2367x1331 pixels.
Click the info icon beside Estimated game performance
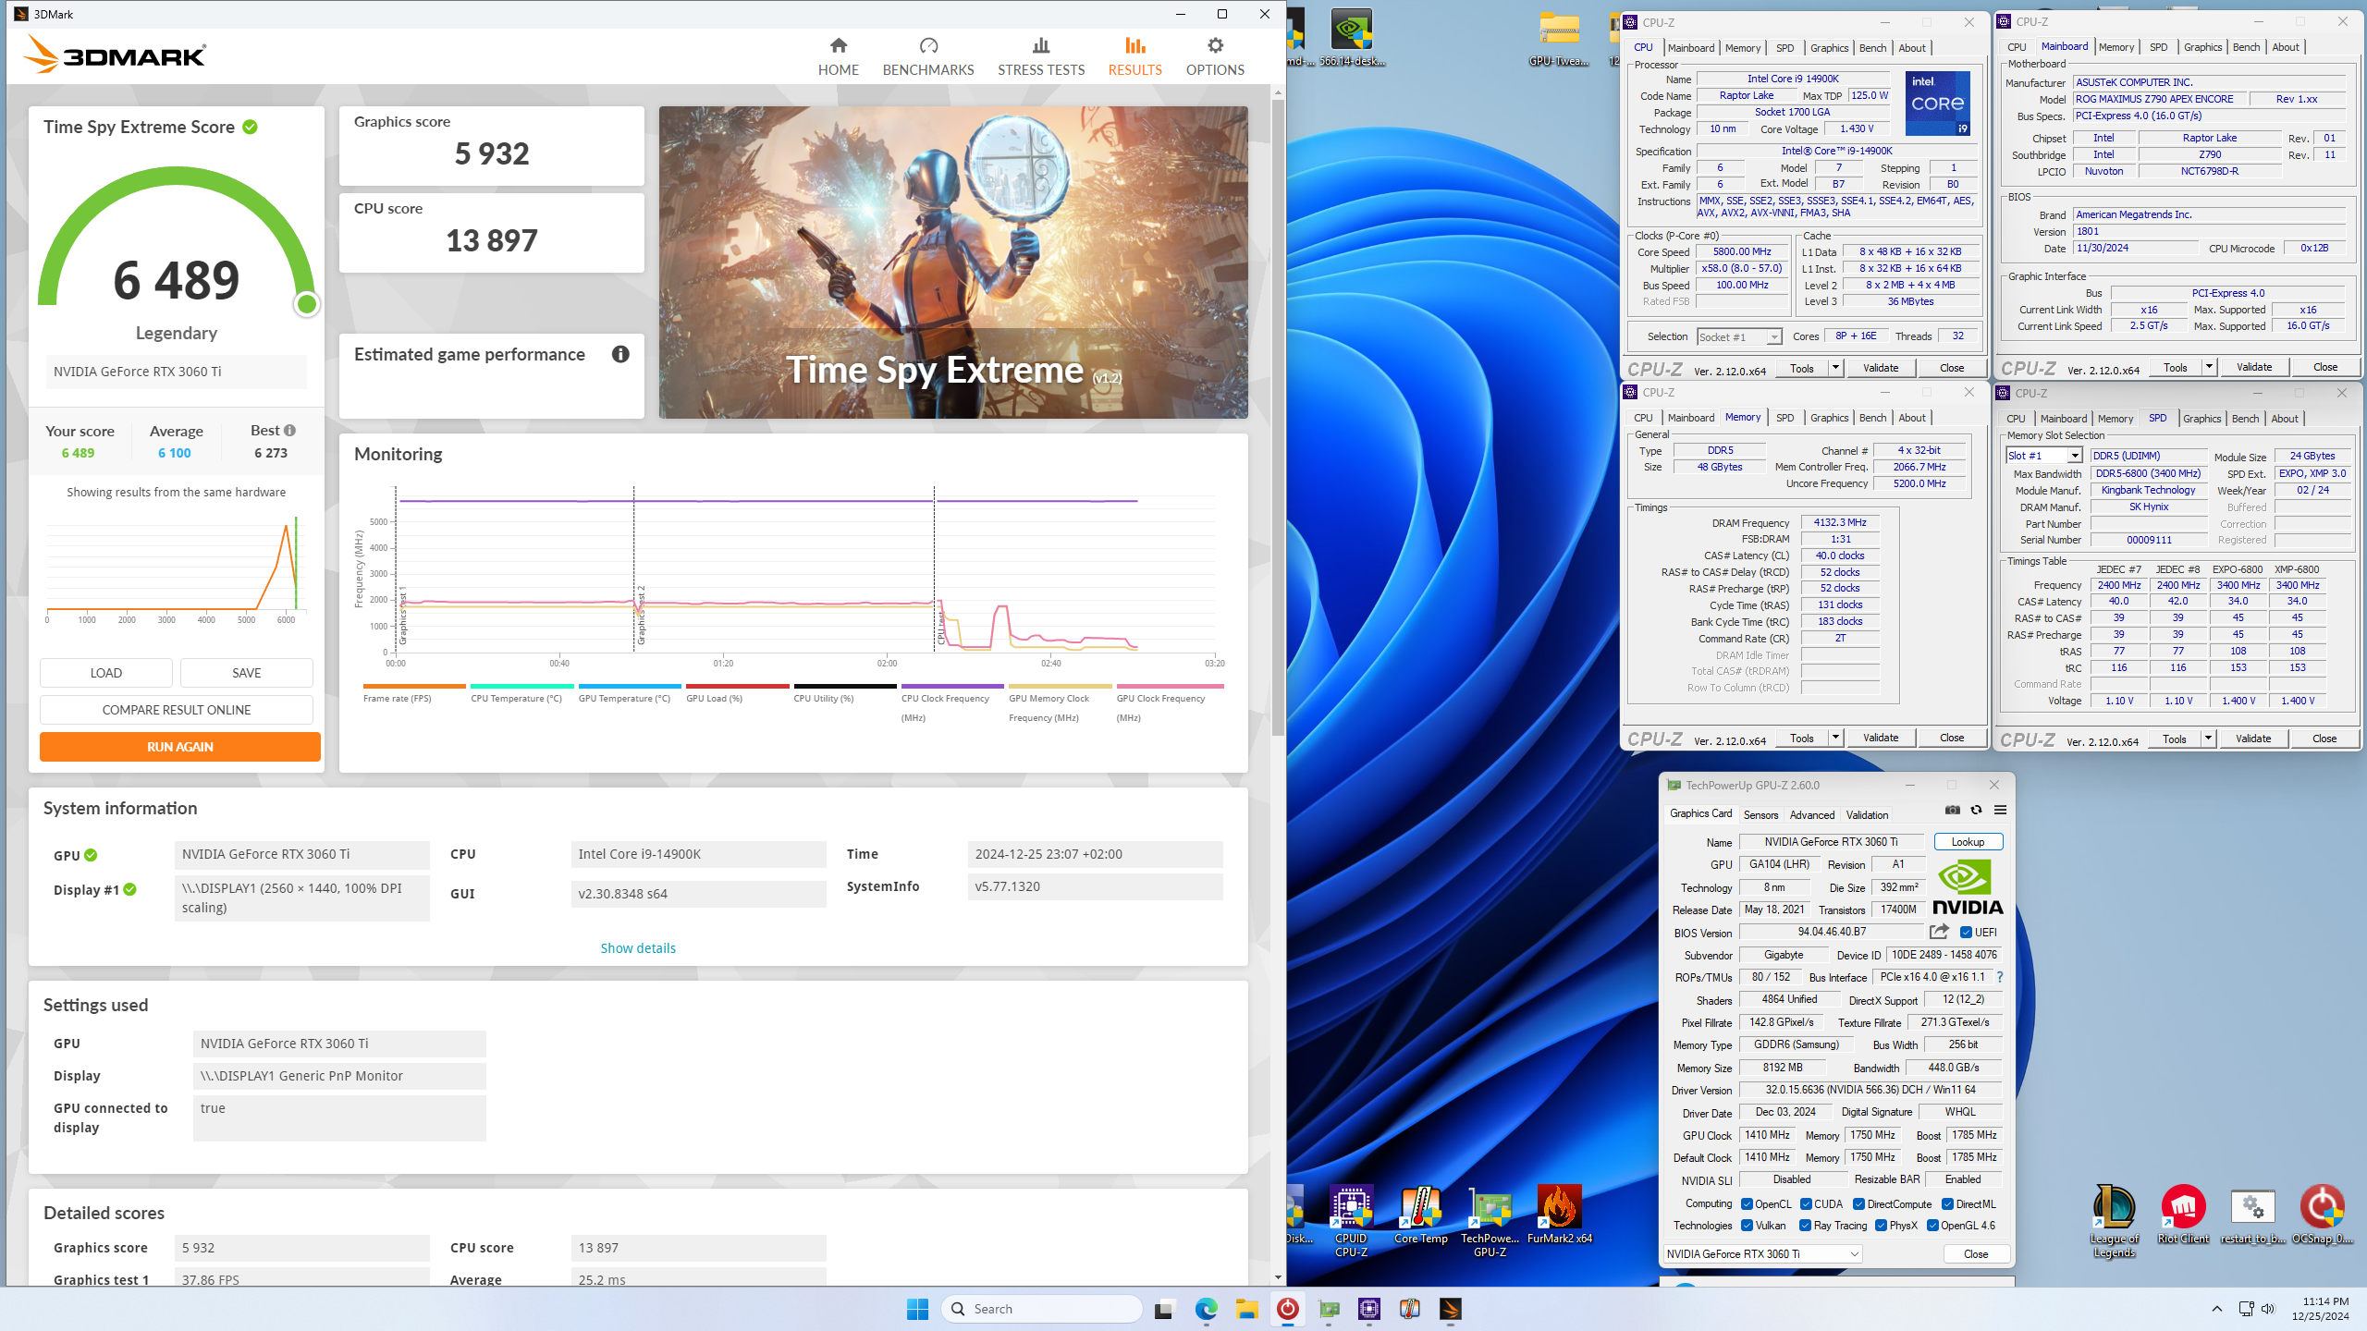[620, 354]
